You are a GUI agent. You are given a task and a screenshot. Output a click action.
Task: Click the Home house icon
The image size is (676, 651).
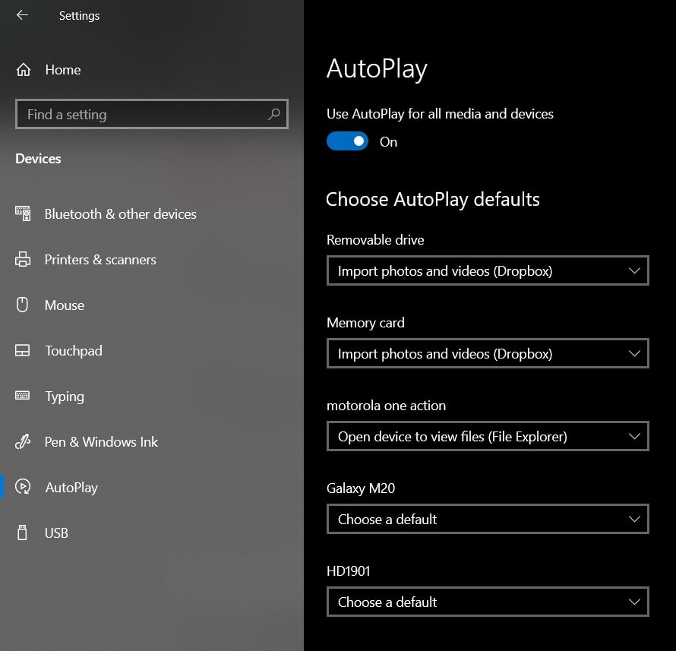(x=24, y=69)
